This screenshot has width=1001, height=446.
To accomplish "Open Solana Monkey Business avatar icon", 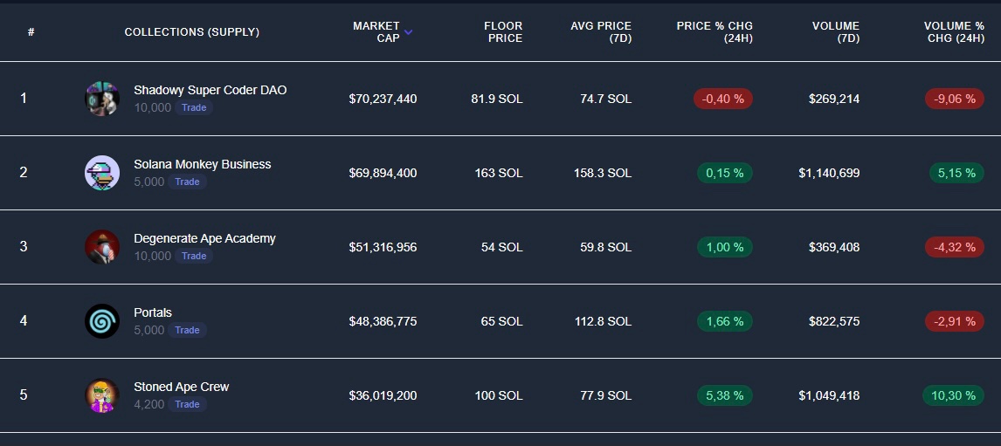I will [x=102, y=173].
